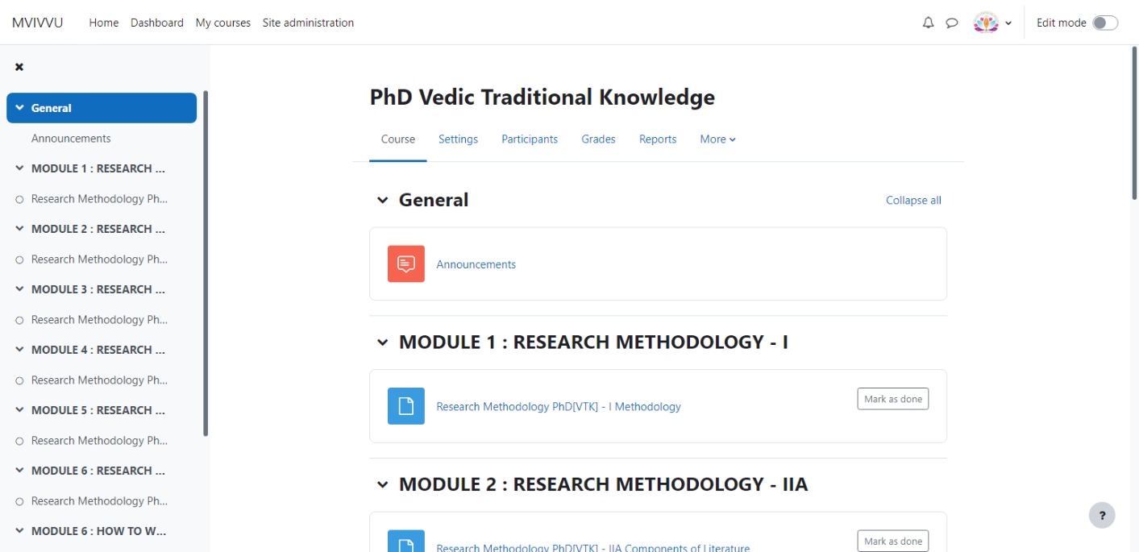Collapse MODULE 1 : RESEARCH METHODOLOGY - I section
The height and width of the screenshot is (552, 1139).
tap(382, 342)
